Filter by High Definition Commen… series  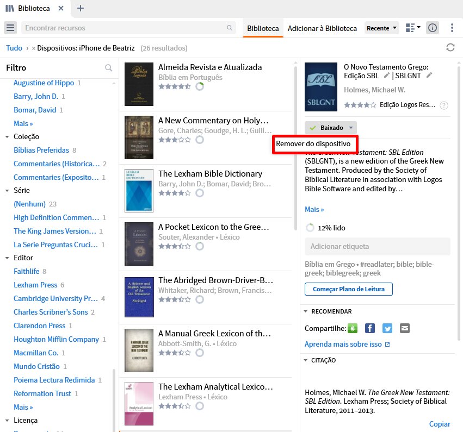click(56, 217)
